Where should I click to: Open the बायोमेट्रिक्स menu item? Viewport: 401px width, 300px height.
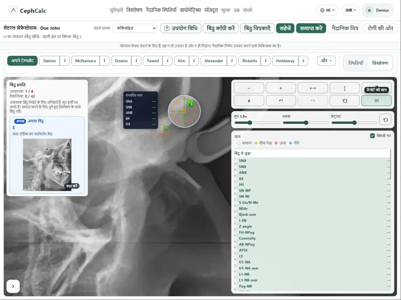[190, 10]
